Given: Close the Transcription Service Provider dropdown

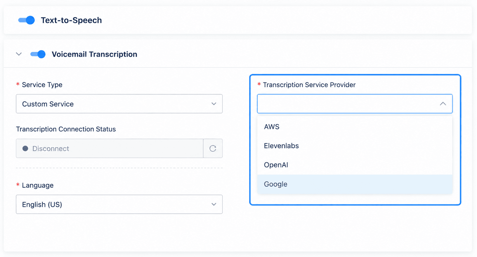Looking at the screenshot, I should [x=355, y=104].
